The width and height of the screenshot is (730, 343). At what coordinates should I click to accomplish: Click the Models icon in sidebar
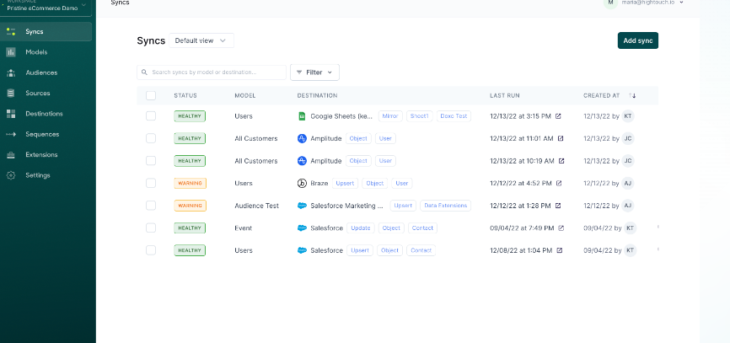tap(11, 52)
